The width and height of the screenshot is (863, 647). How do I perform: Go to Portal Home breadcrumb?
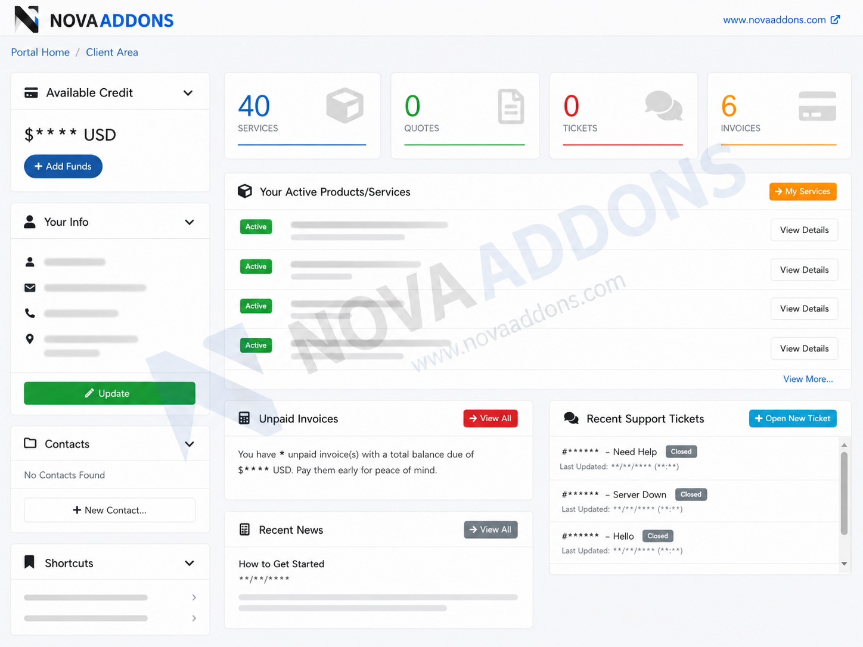tap(41, 52)
